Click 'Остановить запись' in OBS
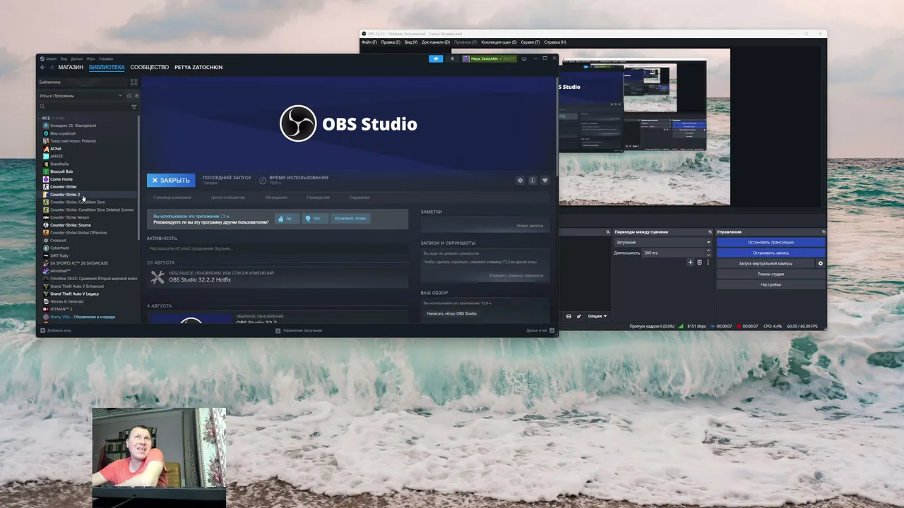Image resolution: width=904 pixels, height=508 pixels. point(771,253)
